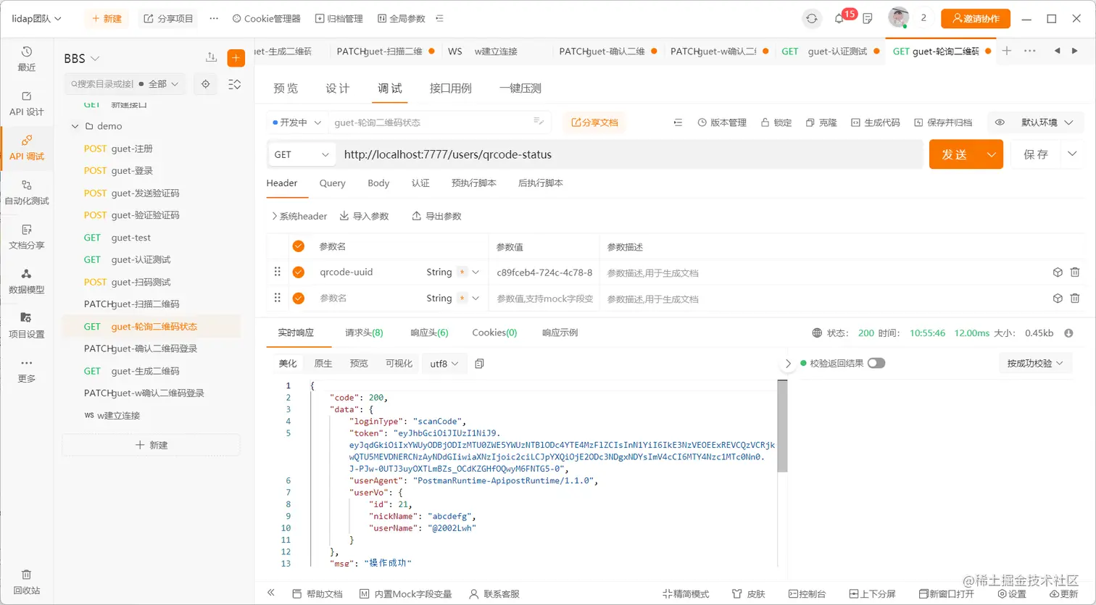Open the utf8 encoding dropdown
1096x605 pixels.
(x=444, y=364)
